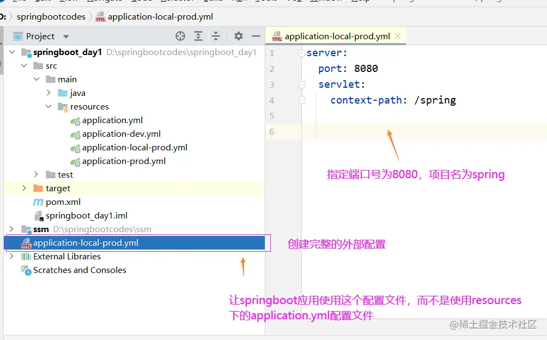Select springboot_day1.iml file
Viewport: 547px width, 340px height.
pyautogui.click(x=87, y=216)
